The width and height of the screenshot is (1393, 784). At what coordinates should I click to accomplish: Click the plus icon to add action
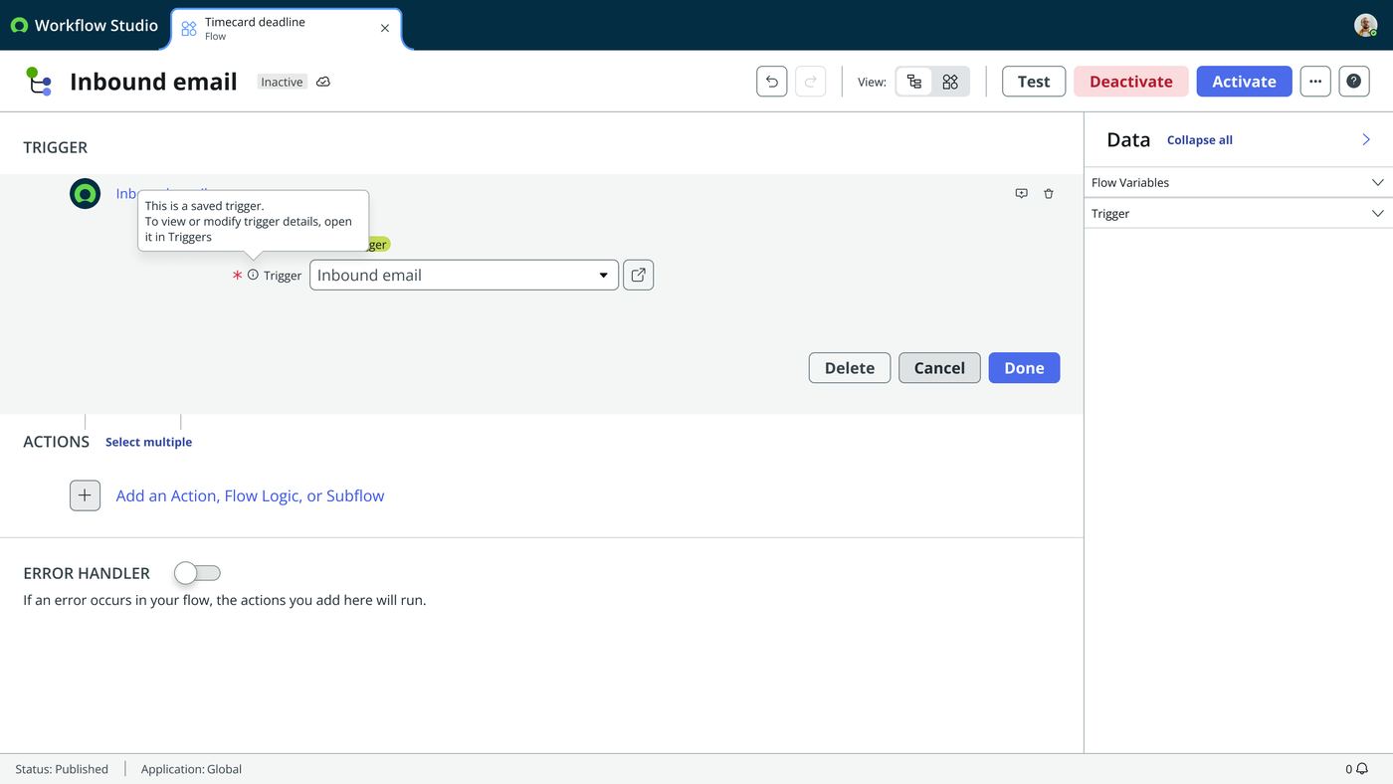click(x=86, y=495)
